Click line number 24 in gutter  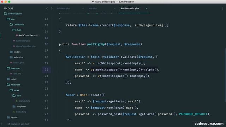(x=46, y=95)
